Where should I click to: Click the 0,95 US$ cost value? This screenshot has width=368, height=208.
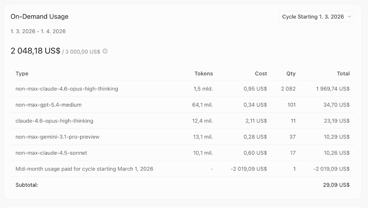tap(255, 89)
